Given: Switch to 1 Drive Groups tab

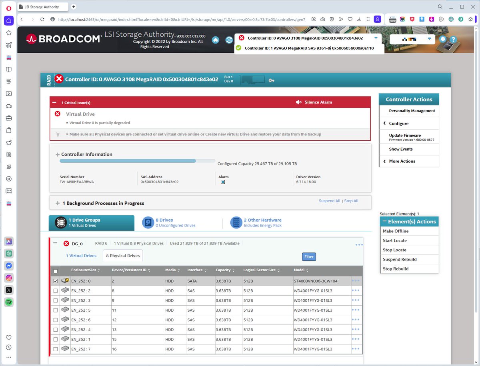Looking at the screenshot, I should tap(92, 223).
